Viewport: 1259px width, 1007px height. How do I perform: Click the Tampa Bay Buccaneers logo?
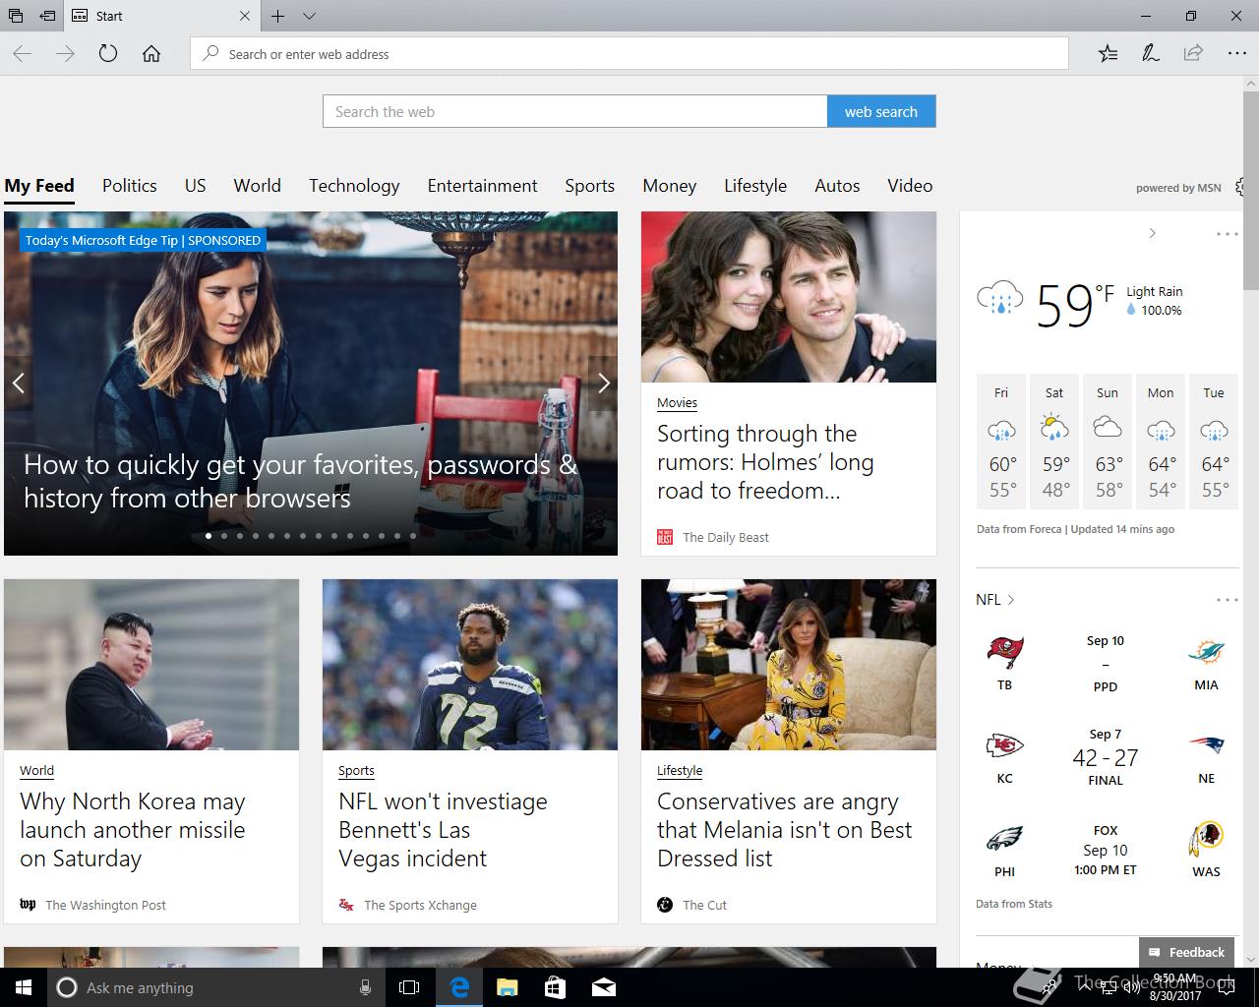pyautogui.click(x=1004, y=652)
